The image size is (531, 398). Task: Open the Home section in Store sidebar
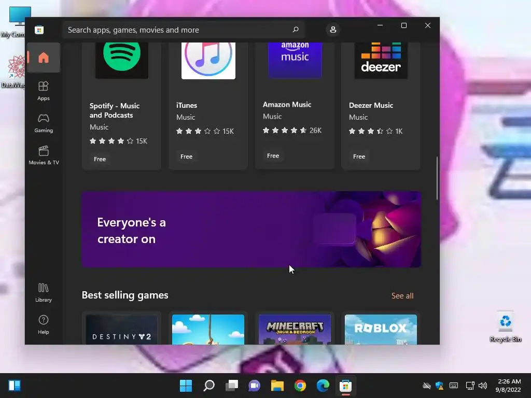[44, 58]
